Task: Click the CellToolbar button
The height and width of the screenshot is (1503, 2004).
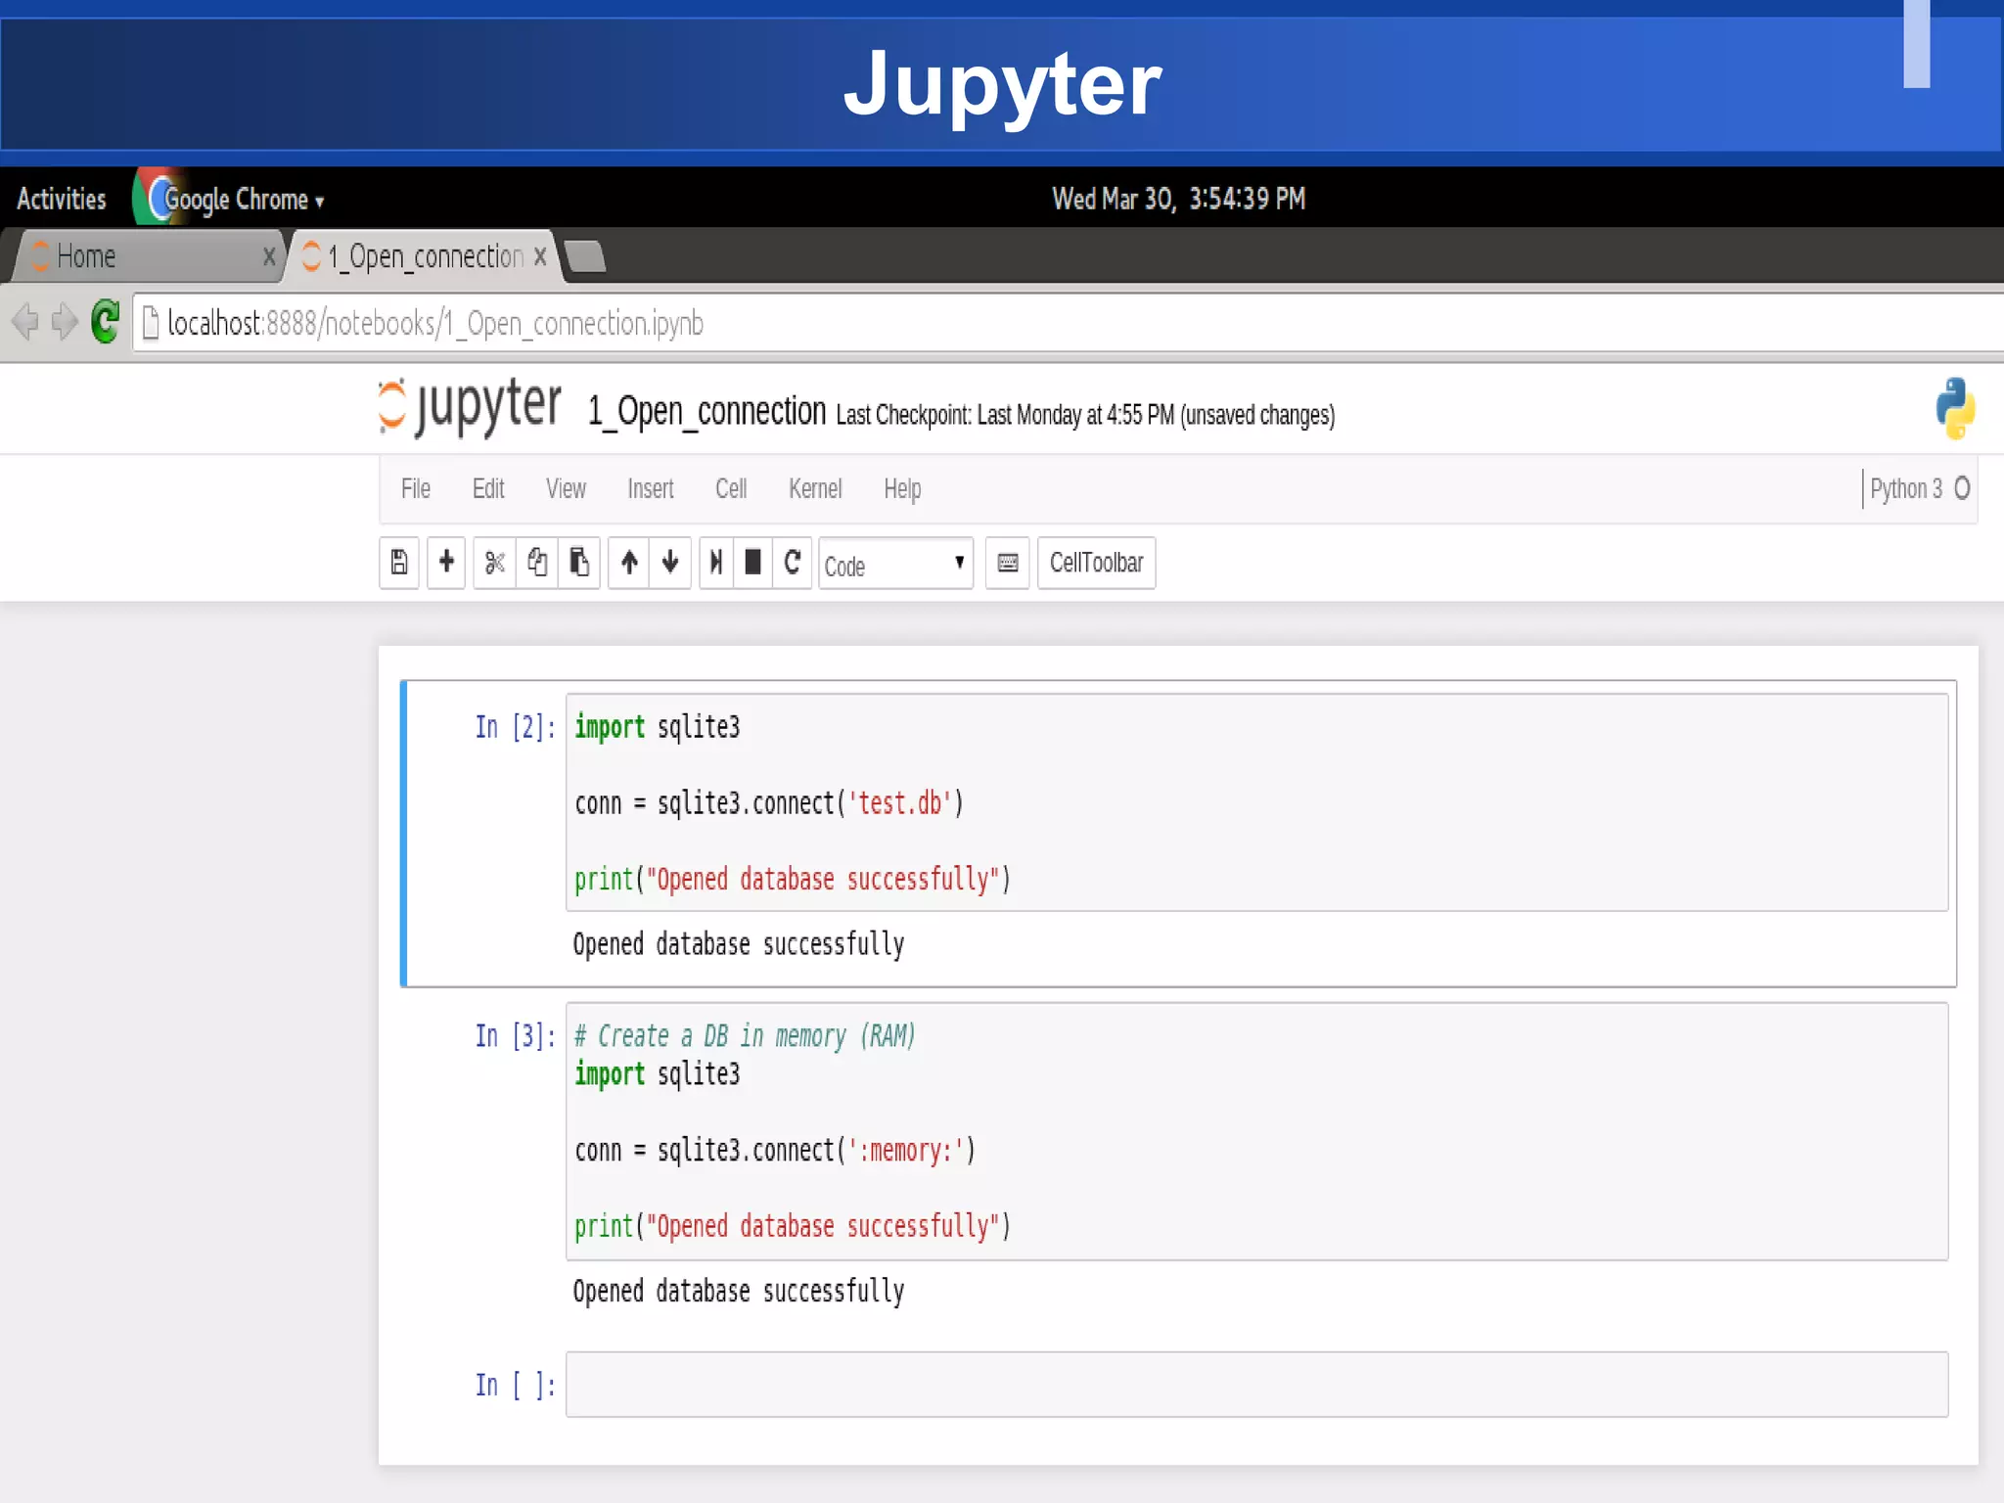Action: pos(1096,563)
